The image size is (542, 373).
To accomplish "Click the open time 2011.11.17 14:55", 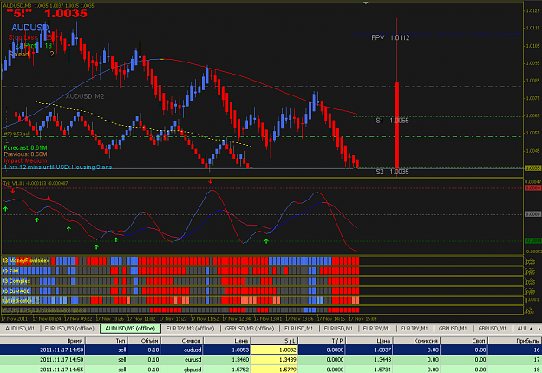I will [62, 370].
